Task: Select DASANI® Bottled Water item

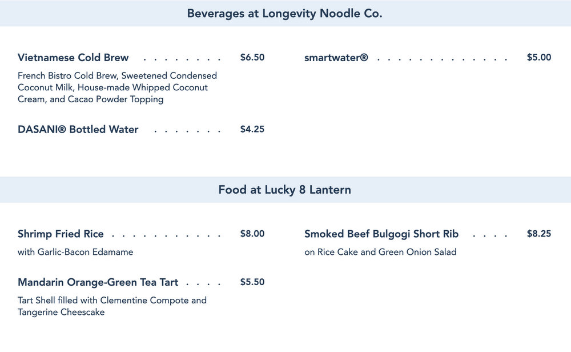Action: point(78,130)
